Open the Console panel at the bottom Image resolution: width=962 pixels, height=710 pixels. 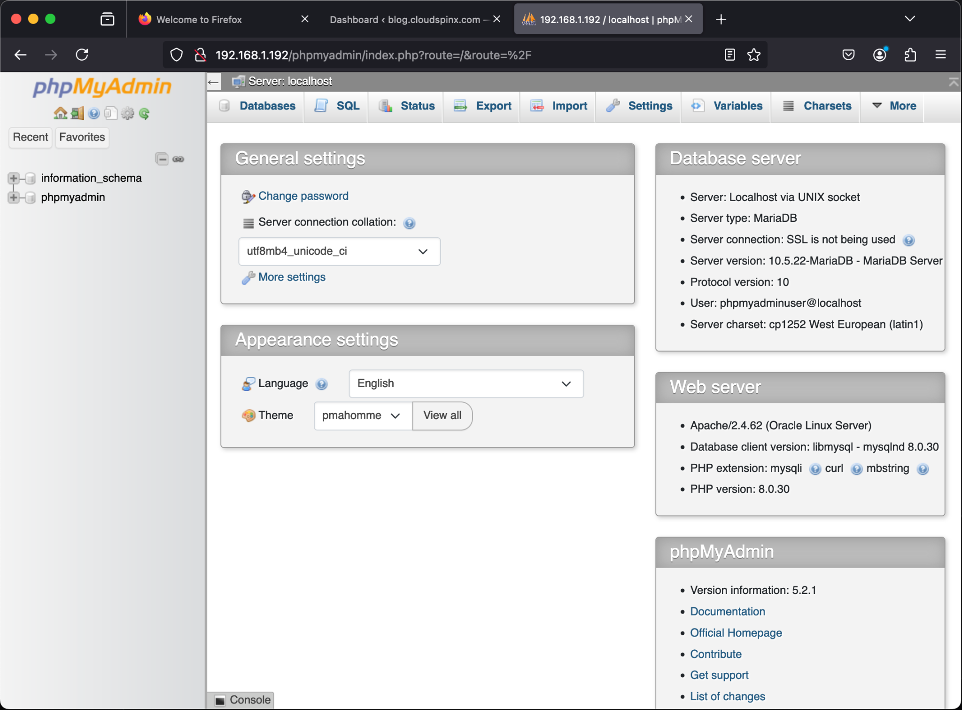240,700
